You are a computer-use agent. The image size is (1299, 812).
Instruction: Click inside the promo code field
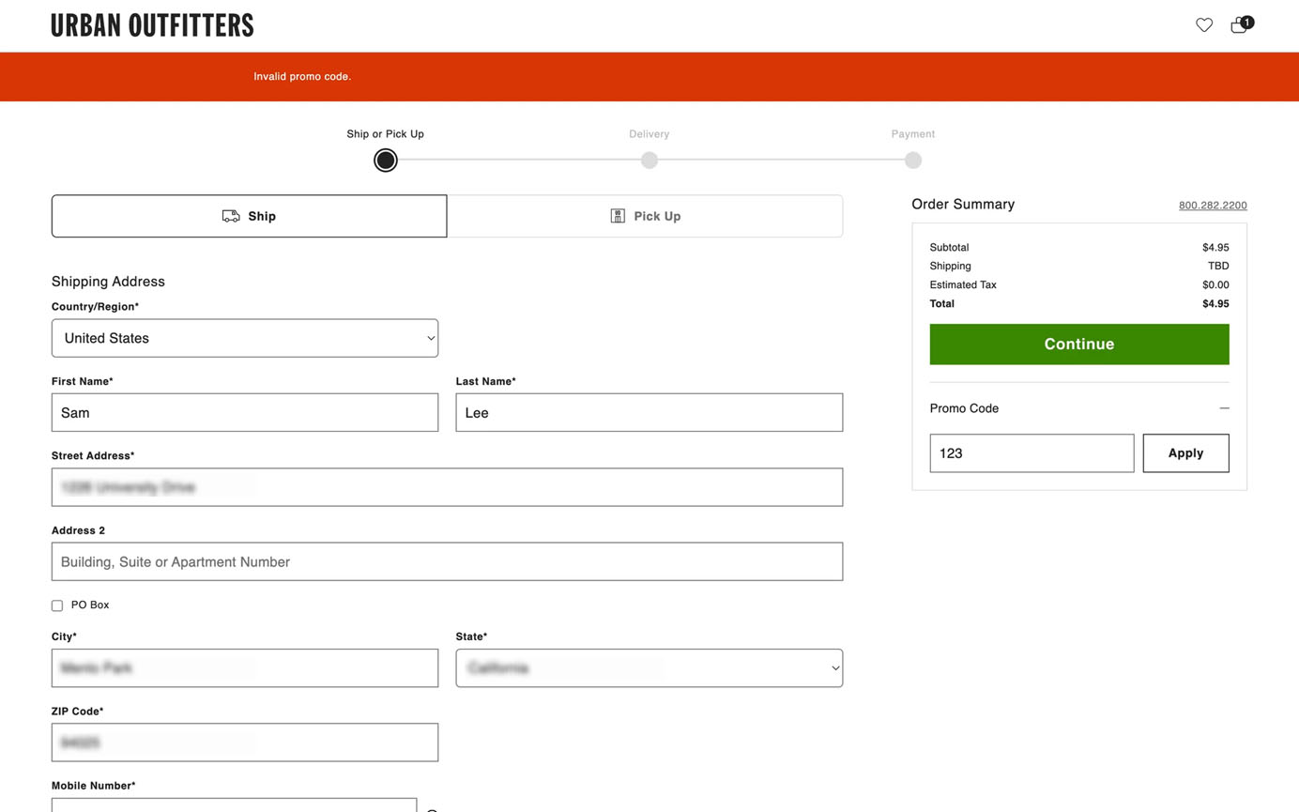tap(1031, 452)
